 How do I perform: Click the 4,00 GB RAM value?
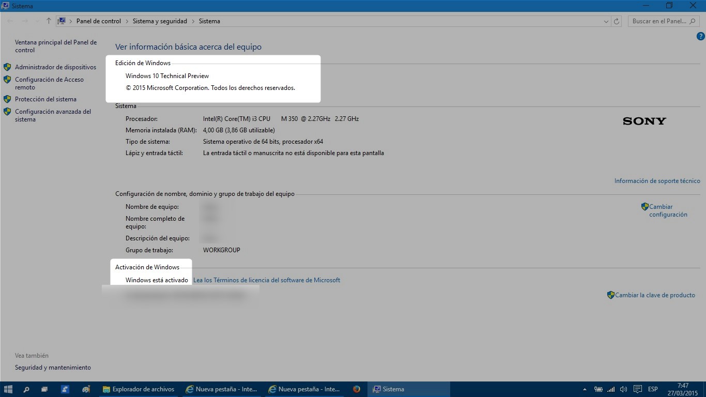tap(239, 130)
